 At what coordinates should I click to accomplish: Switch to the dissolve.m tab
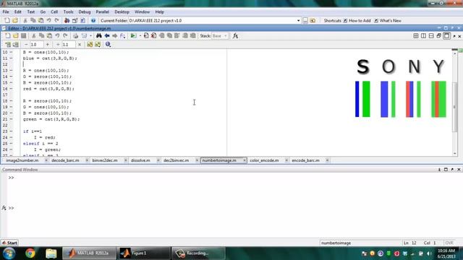[140, 160]
